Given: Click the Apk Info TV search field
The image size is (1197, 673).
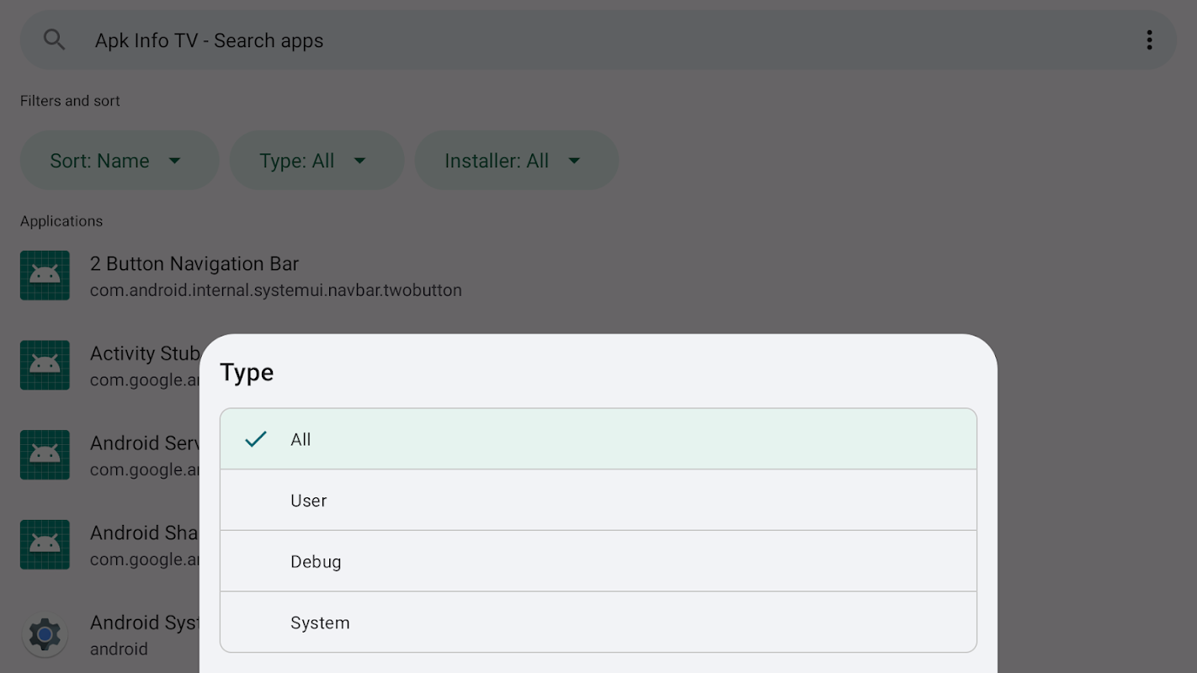Looking at the screenshot, I should 589,40.
